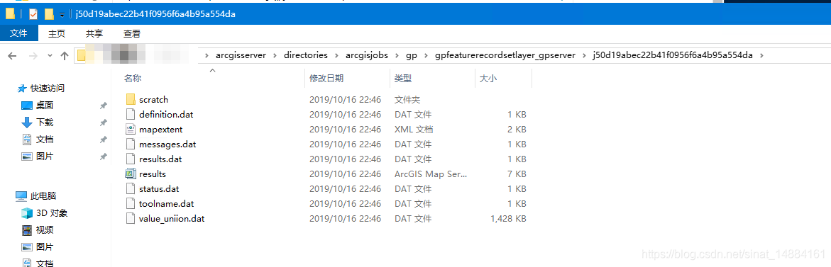Click the new folder icon in title bar
The image size is (831, 267).
tap(49, 14)
